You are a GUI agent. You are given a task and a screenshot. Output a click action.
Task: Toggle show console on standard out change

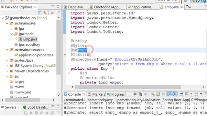[x=169, y=94]
